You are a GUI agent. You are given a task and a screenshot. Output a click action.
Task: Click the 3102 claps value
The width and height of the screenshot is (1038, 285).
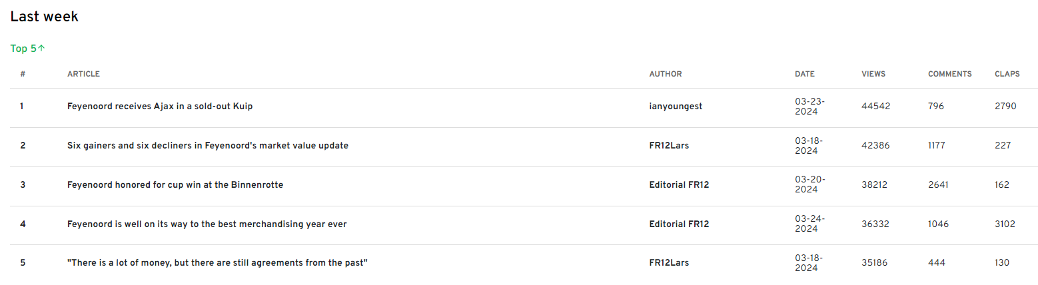tap(1005, 224)
